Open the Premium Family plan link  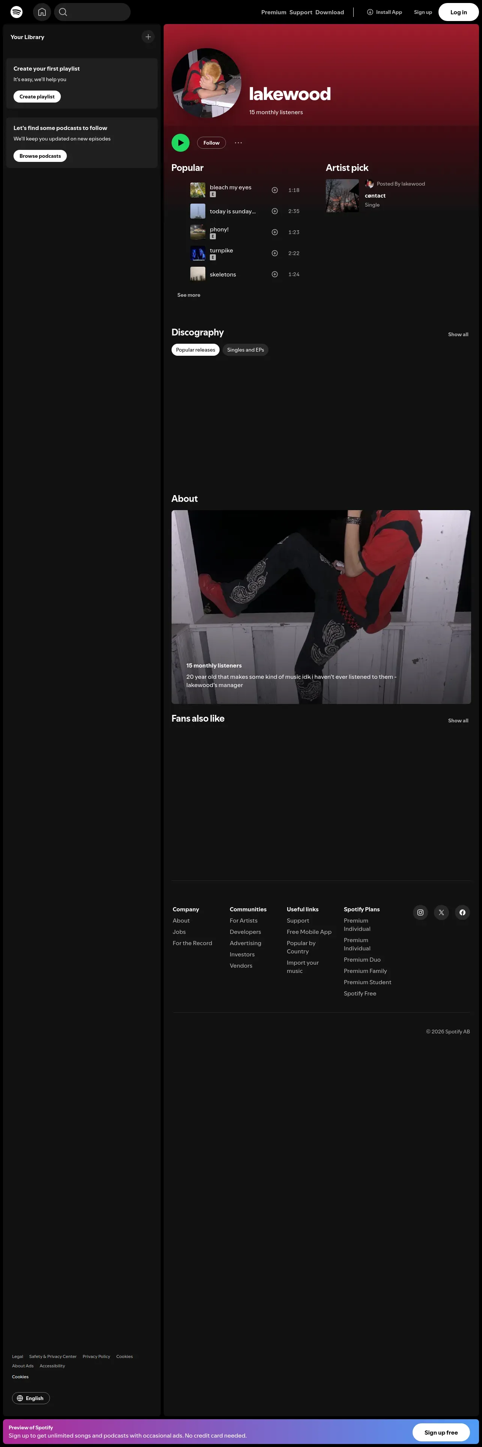tap(365, 971)
